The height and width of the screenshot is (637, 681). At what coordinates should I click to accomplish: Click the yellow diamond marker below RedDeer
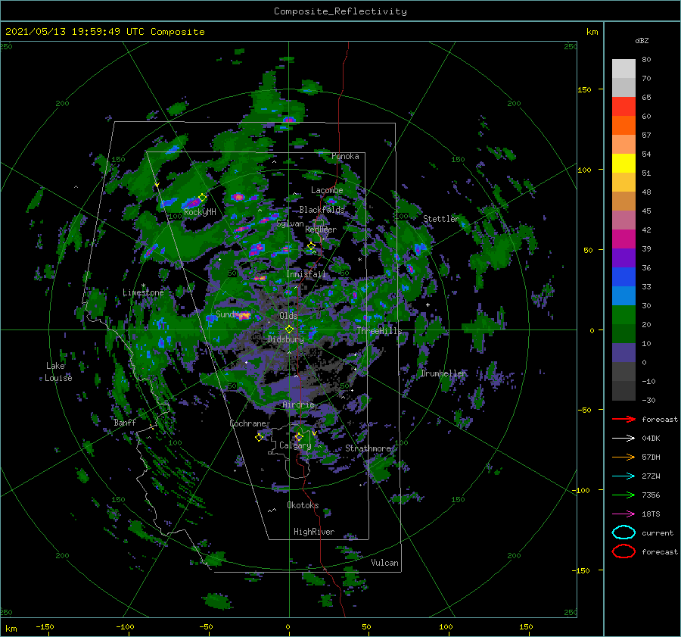pyautogui.click(x=311, y=246)
